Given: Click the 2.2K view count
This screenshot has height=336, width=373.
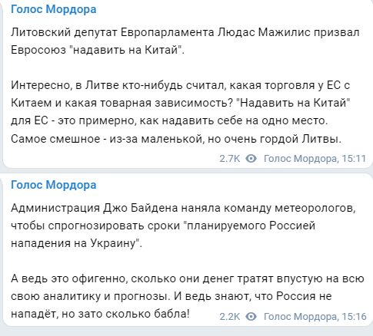Looking at the screenshot, I should point(230,317).
